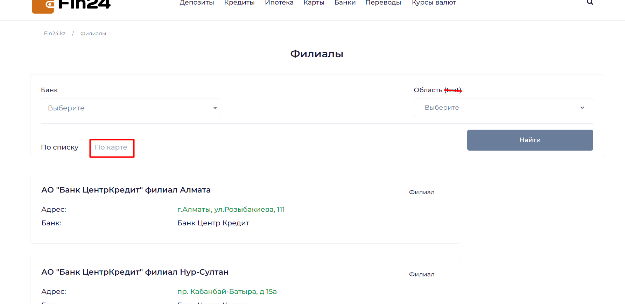Click the Fin24.kz breadcrumb link
This screenshot has width=625, height=304.
click(x=55, y=34)
